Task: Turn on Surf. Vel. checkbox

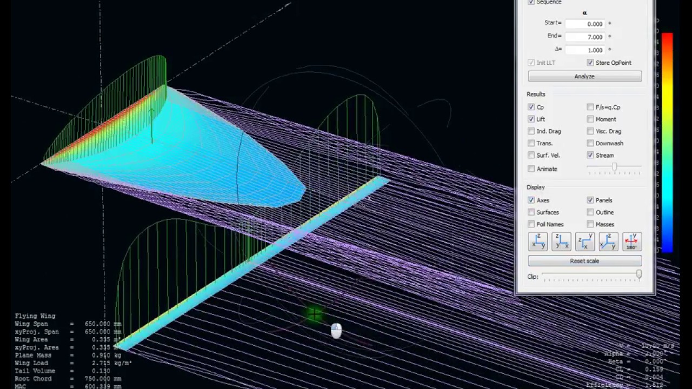Action: 531,155
